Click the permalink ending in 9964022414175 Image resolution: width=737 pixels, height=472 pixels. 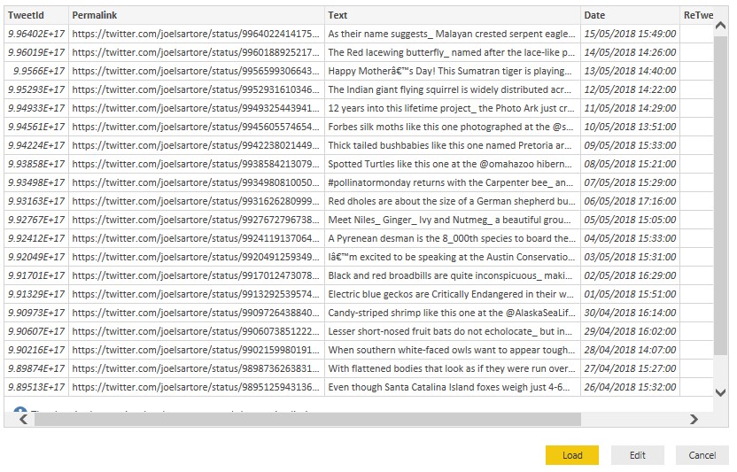coord(197,34)
